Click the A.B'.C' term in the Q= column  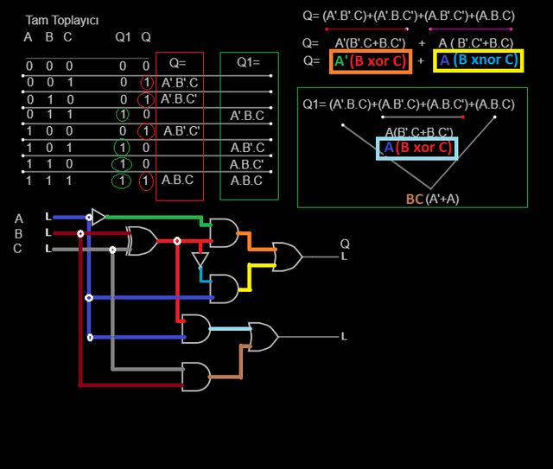(181, 131)
